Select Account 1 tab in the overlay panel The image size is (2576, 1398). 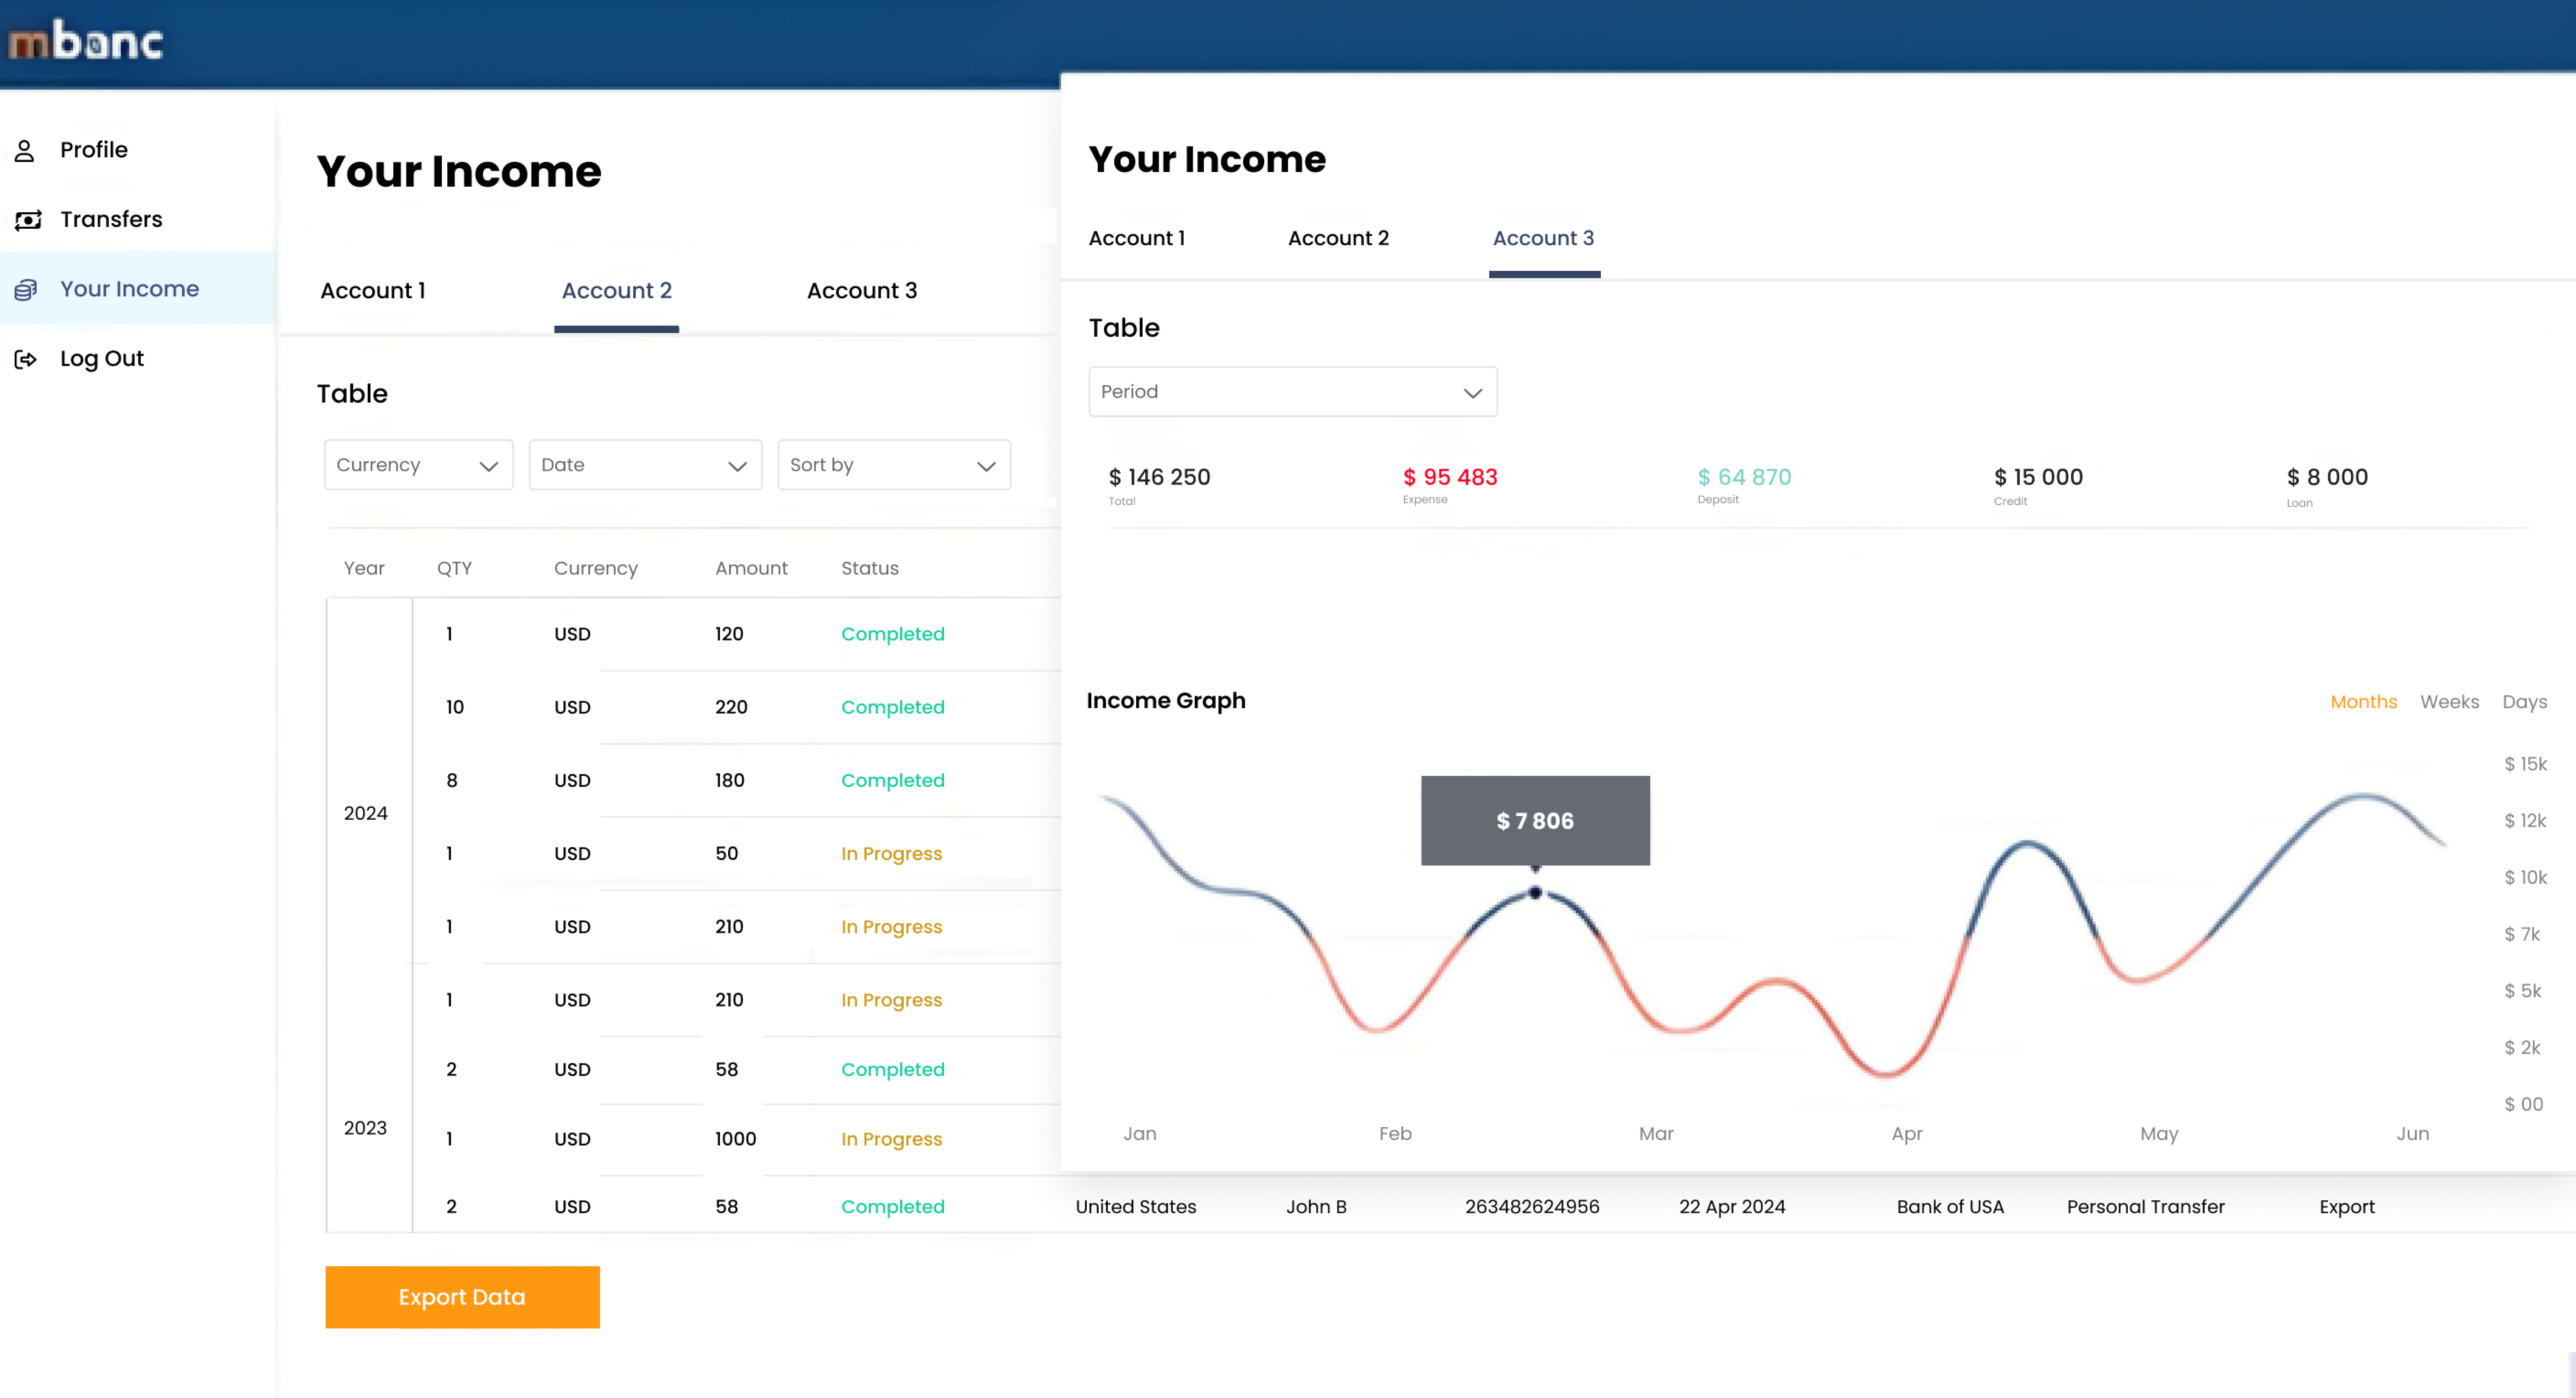(x=1137, y=238)
